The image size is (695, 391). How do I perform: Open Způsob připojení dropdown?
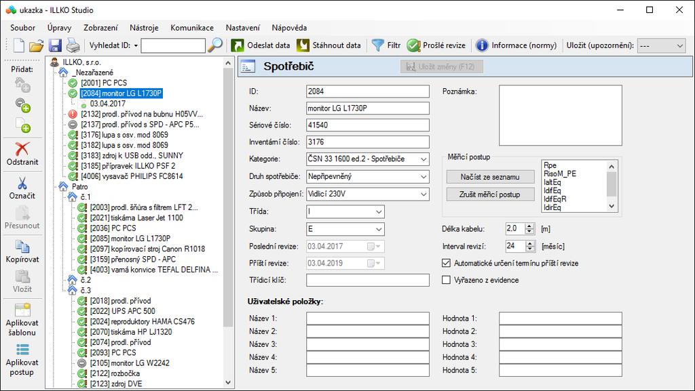(x=424, y=194)
